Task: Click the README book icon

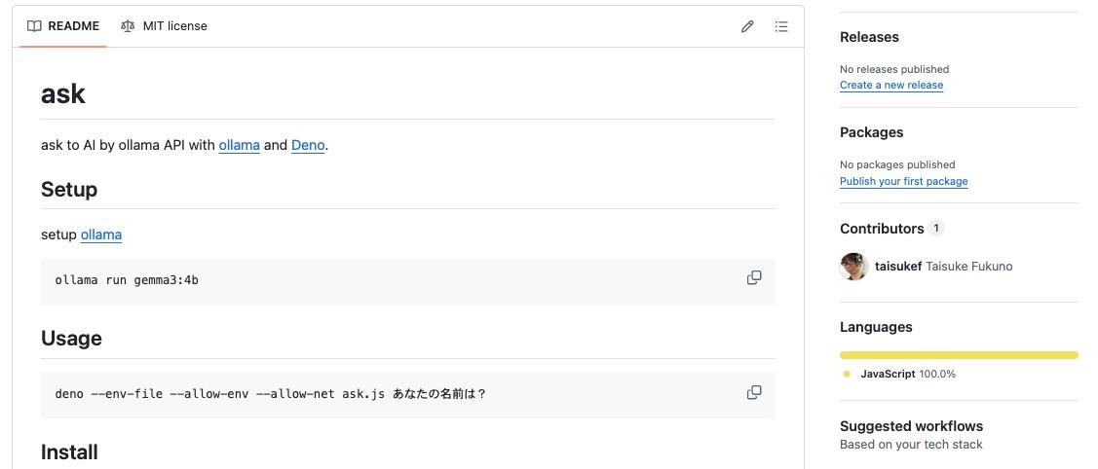Action: coord(34,26)
